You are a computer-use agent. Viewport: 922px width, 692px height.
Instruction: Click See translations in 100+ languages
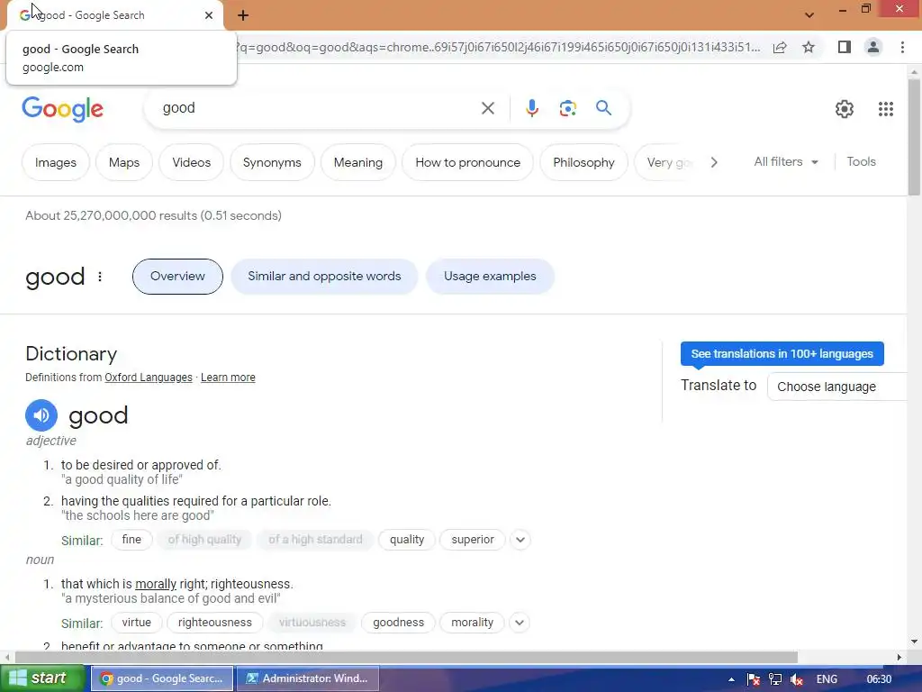(x=782, y=353)
